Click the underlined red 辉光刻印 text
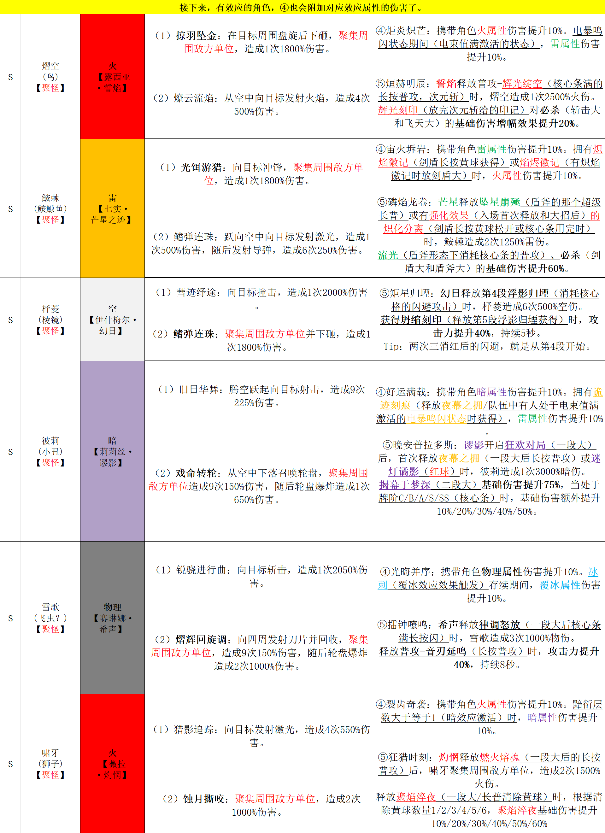Image resolution: width=605 pixels, height=833 pixels. 398,110
